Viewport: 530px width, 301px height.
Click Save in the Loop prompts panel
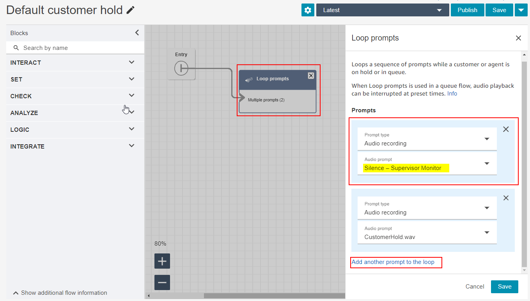504,287
